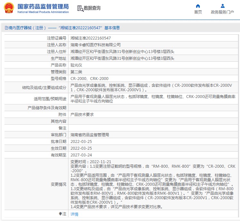The image size is (240, 221).
Task: Select model value CR-2000、CRK-2000
Action: tap(89, 78)
